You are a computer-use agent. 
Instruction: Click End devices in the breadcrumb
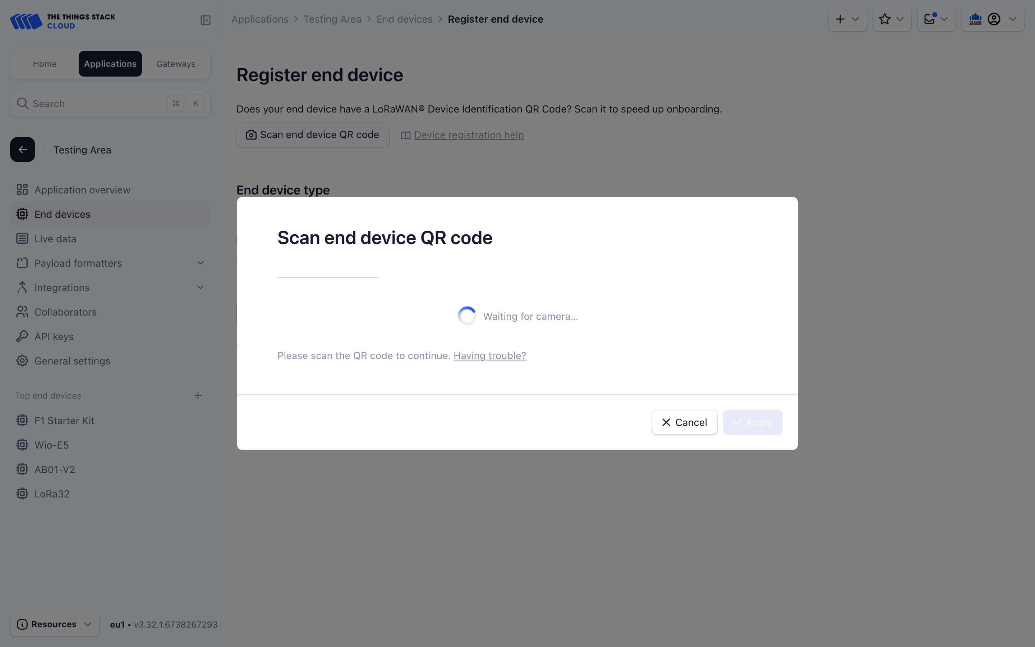point(404,19)
